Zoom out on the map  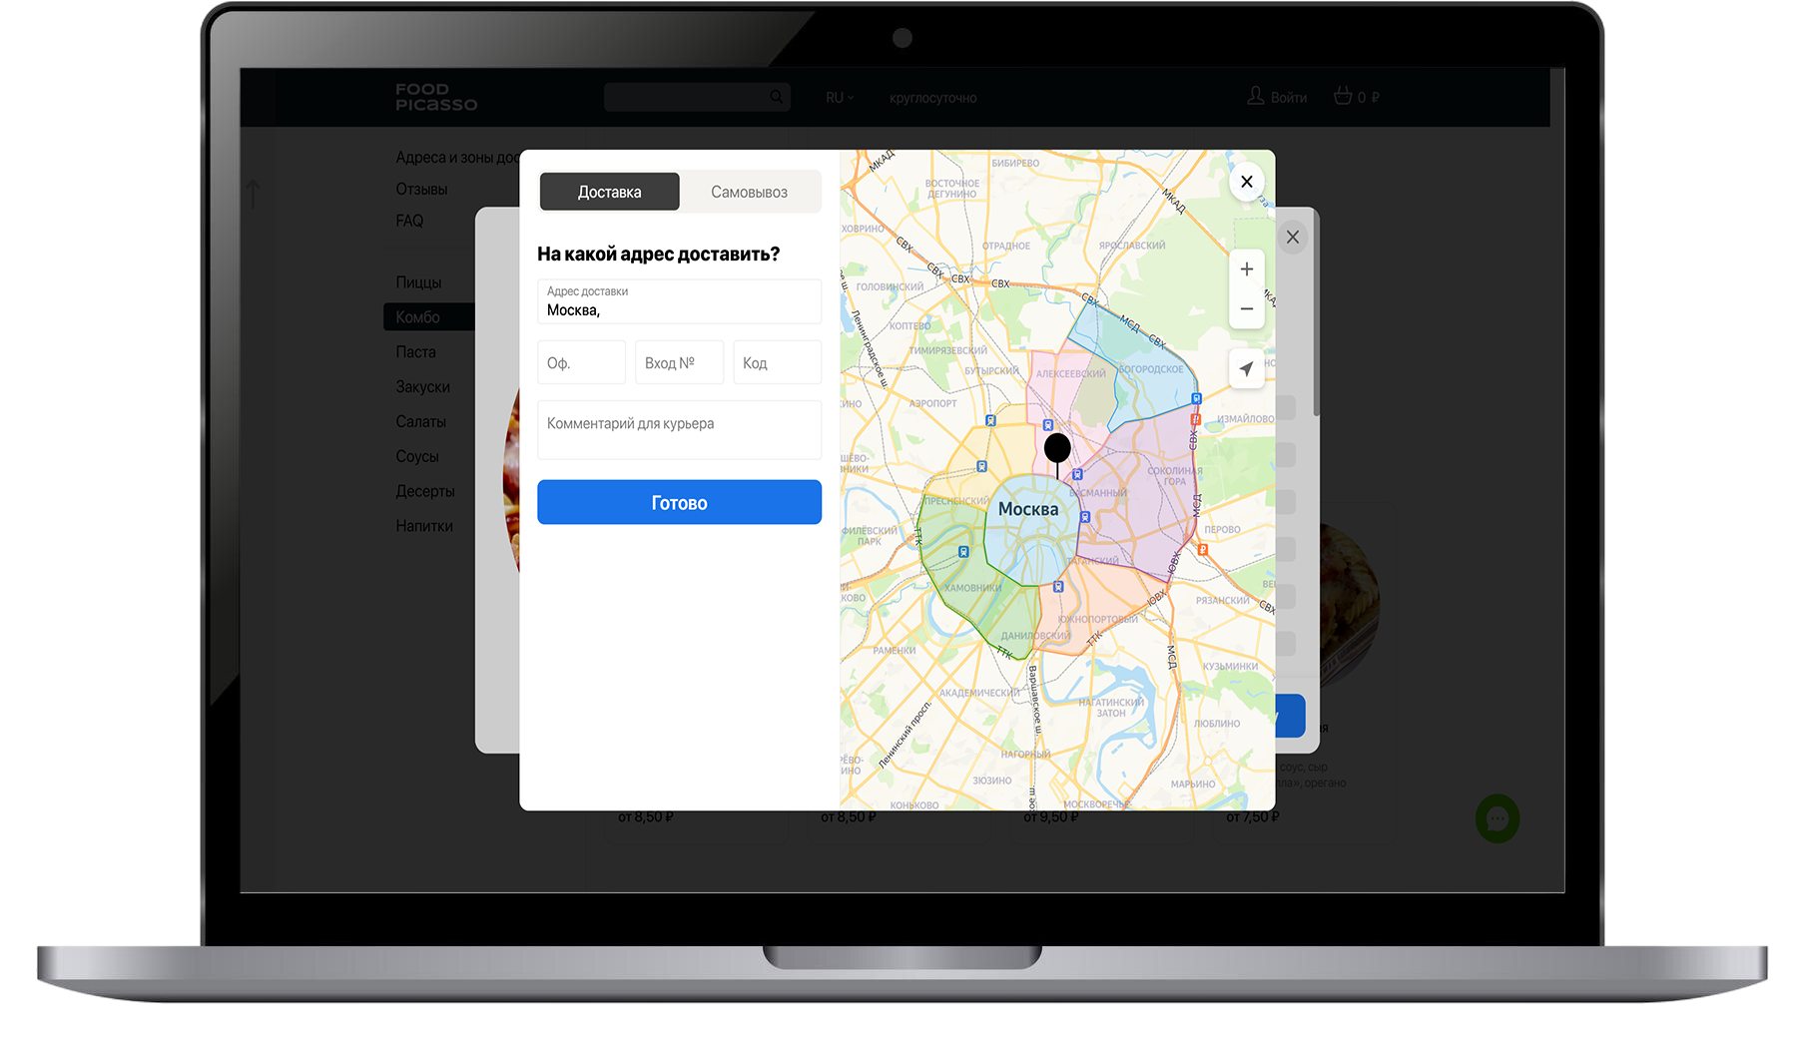[x=1246, y=309]
